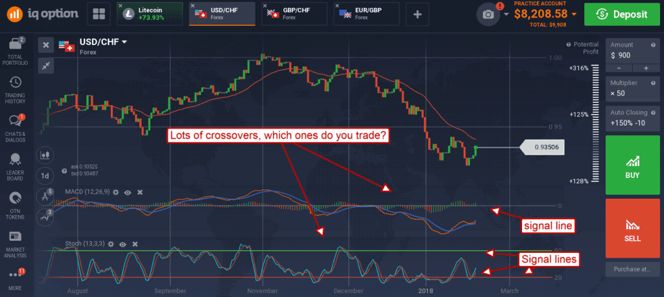
Task: Show Auto Closing help info
Action: pos(652,113)
